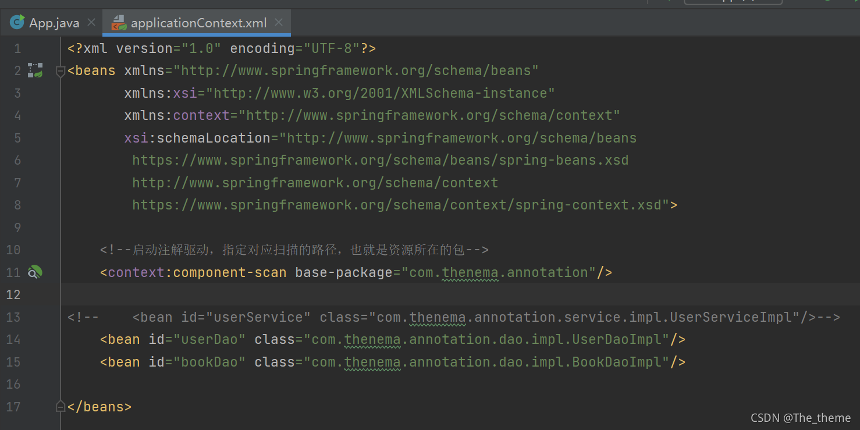Click line number 14 in the gutter
Screen dimensions: 860x430
[x=13, y=339]
